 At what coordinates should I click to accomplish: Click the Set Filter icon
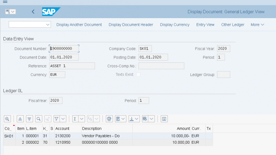(56, 119)
